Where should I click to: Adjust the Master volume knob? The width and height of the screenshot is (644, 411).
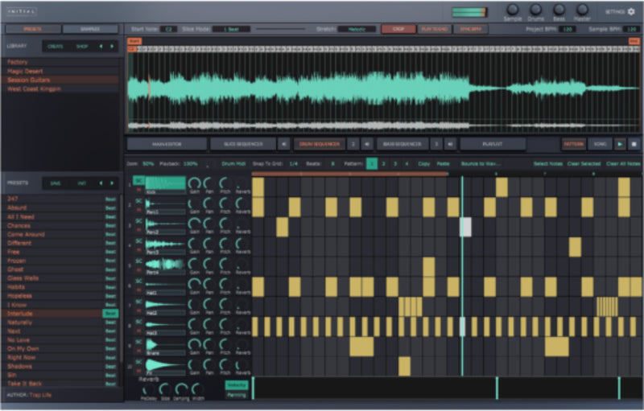coord(582,10)
